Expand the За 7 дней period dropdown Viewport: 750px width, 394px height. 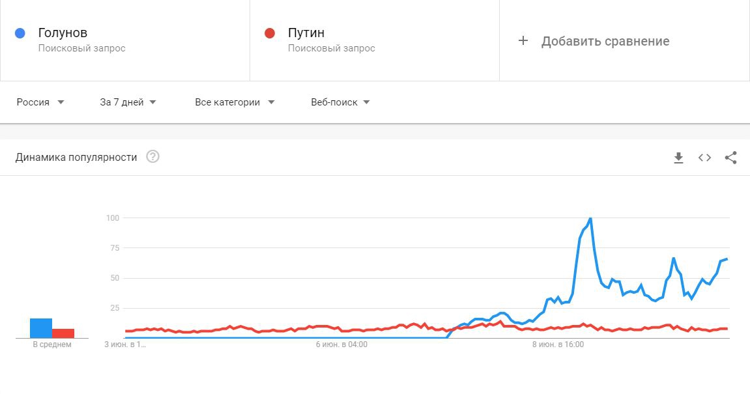coord(128,102)
